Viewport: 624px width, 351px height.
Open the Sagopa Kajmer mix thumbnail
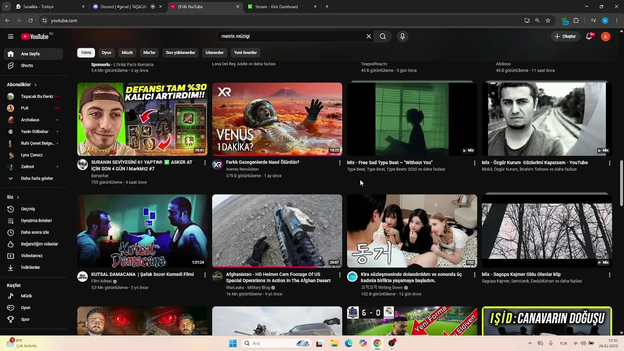(x=546, y=231)
